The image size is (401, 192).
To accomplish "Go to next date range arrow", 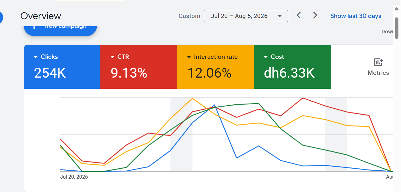I will pos(315,15).
